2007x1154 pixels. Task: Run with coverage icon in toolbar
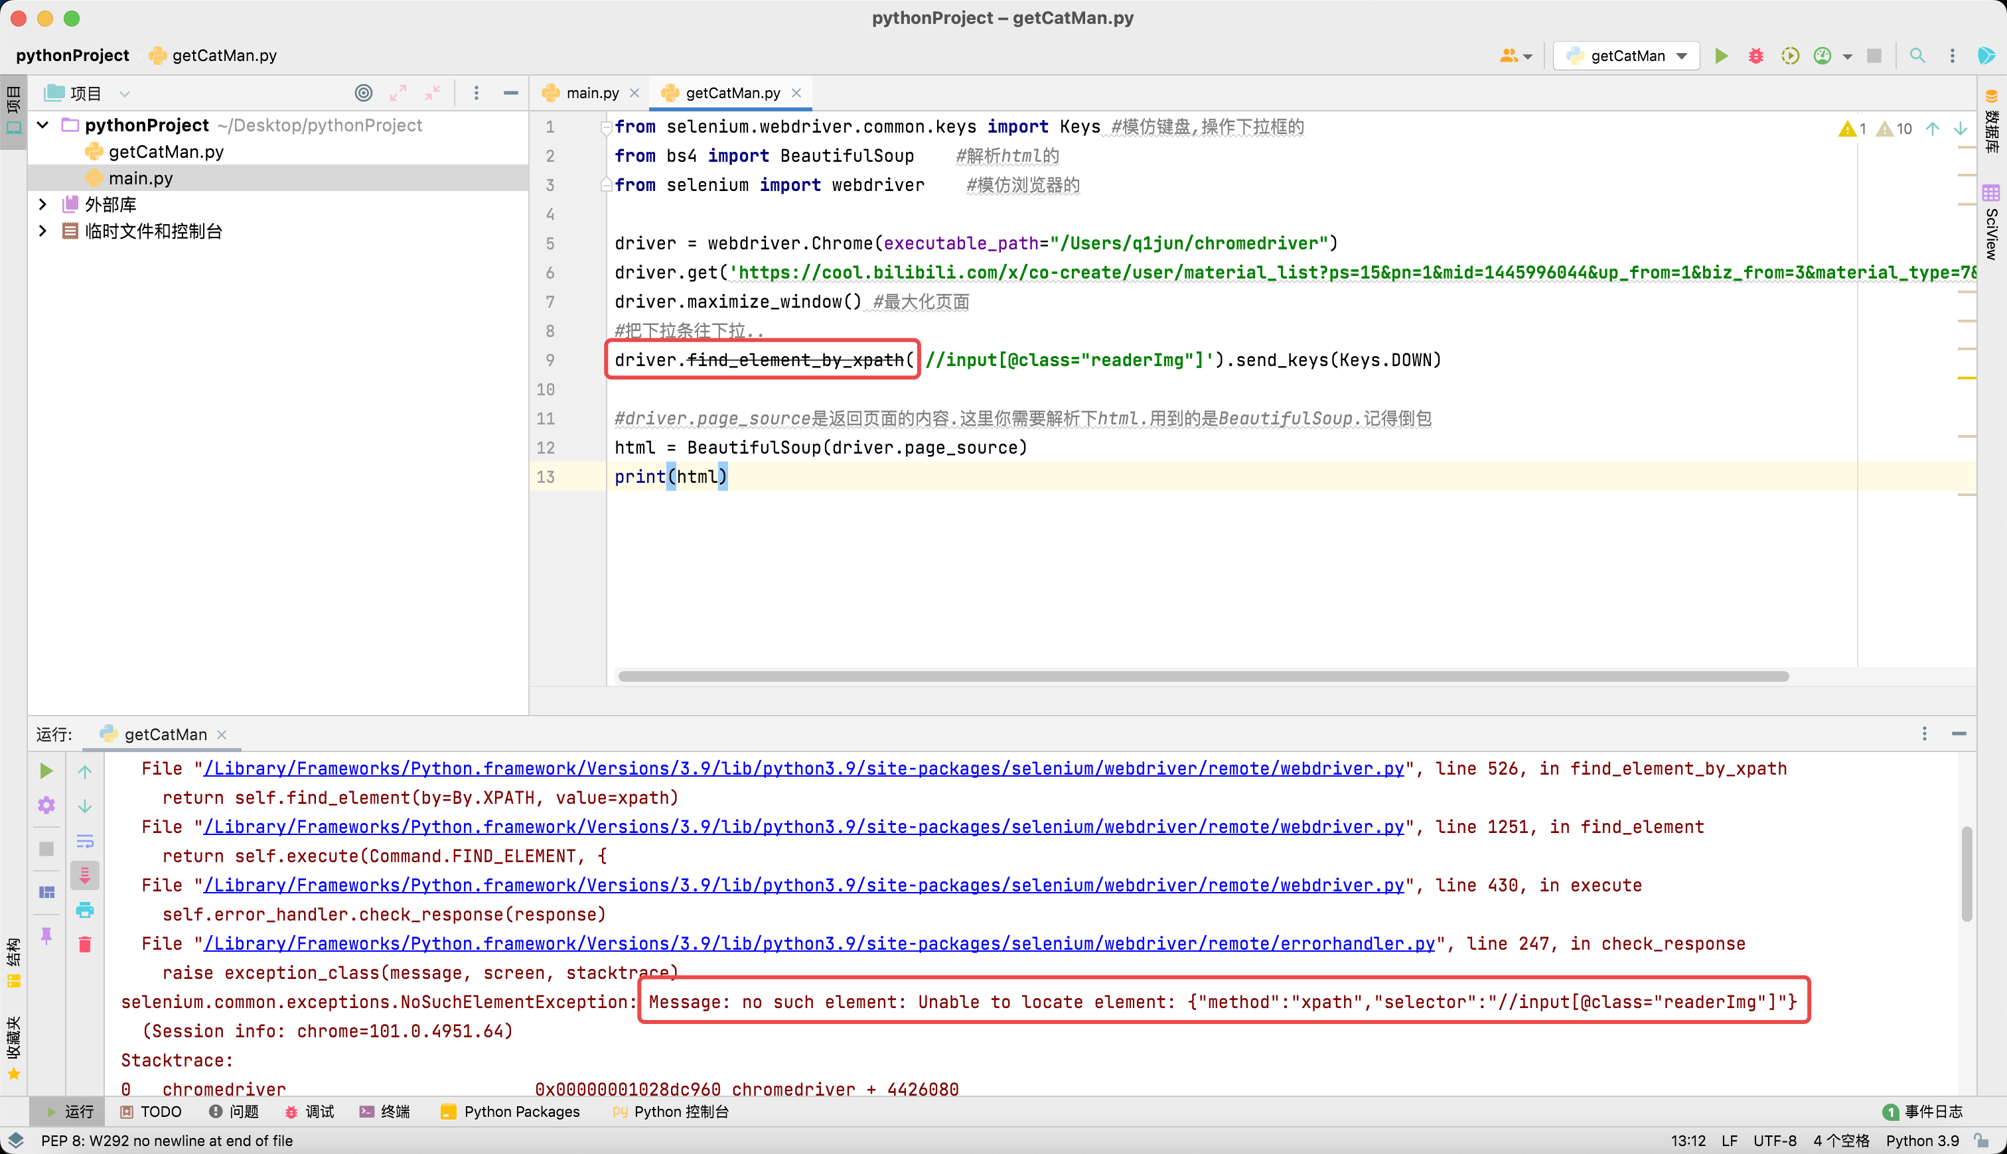(1790, 56)
